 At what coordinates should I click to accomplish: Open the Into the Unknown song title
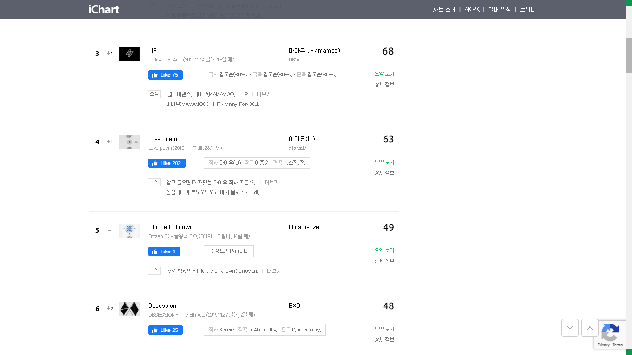click(170, 227)
